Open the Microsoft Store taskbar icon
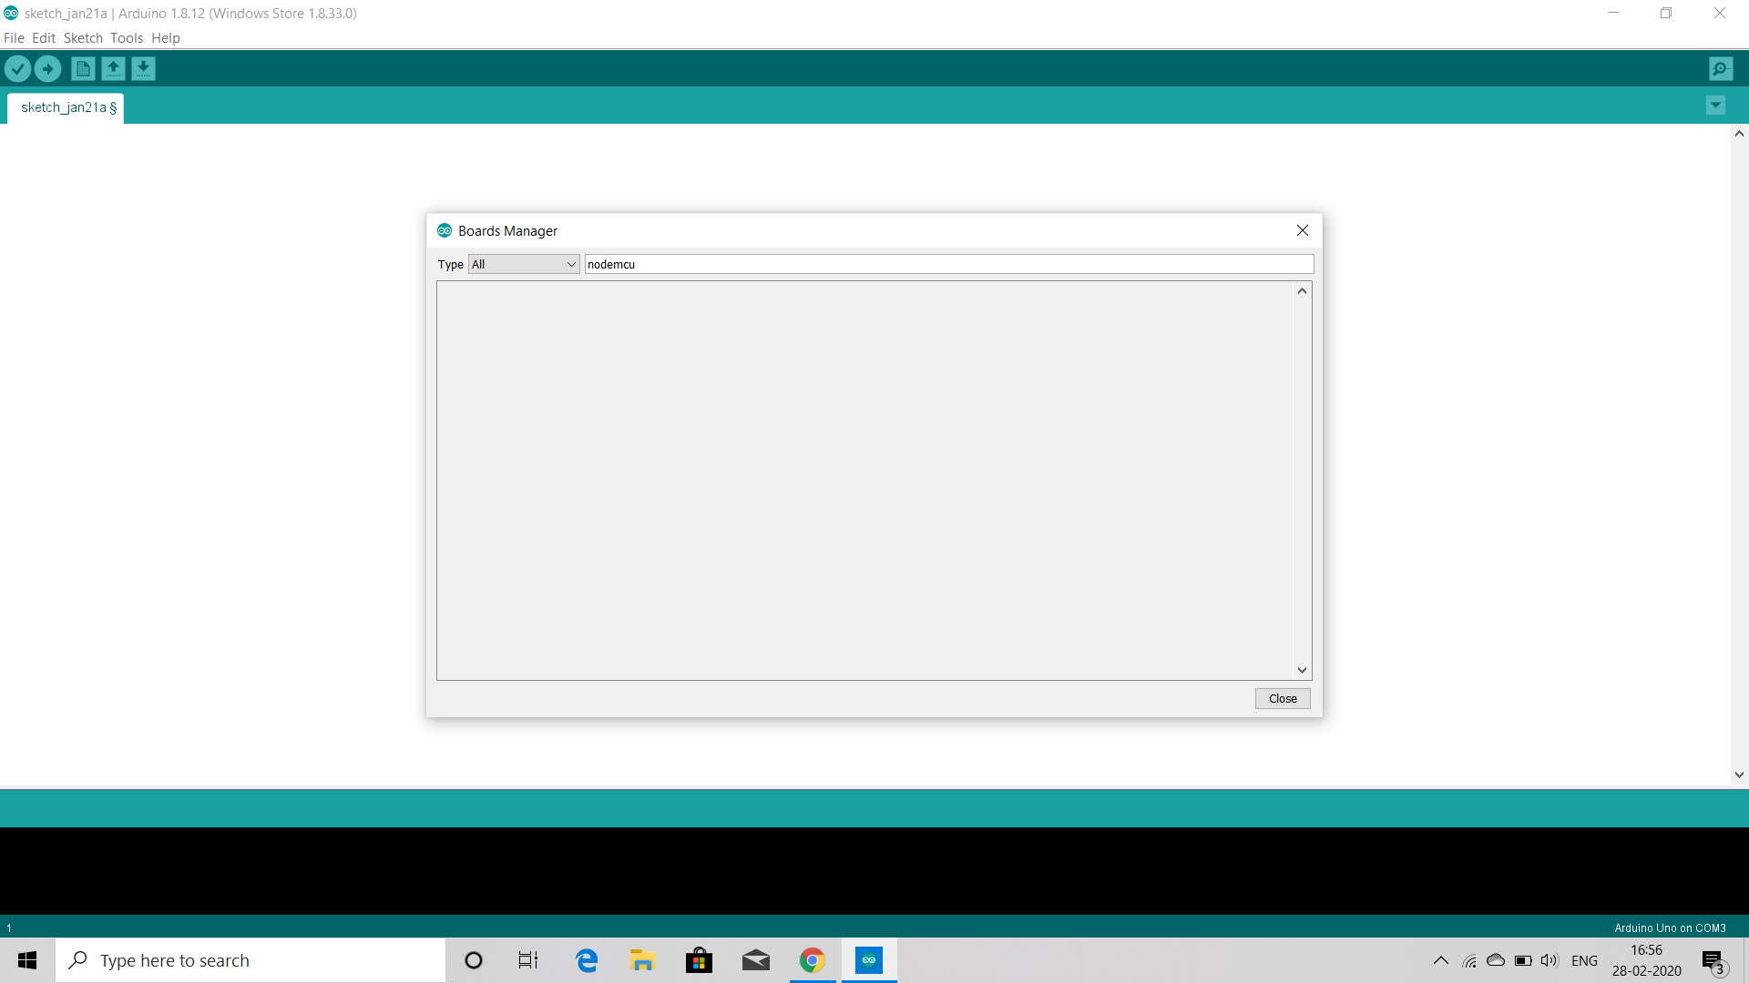Image resolution: width=1749 pixels, height=983 pixels. [x=699, y=960]
